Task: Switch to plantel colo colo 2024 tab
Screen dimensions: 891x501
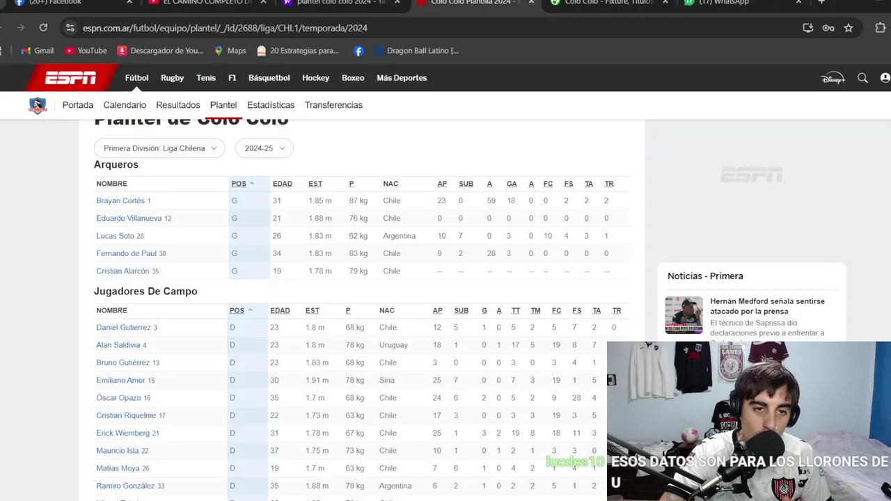Action: (341, 2)
